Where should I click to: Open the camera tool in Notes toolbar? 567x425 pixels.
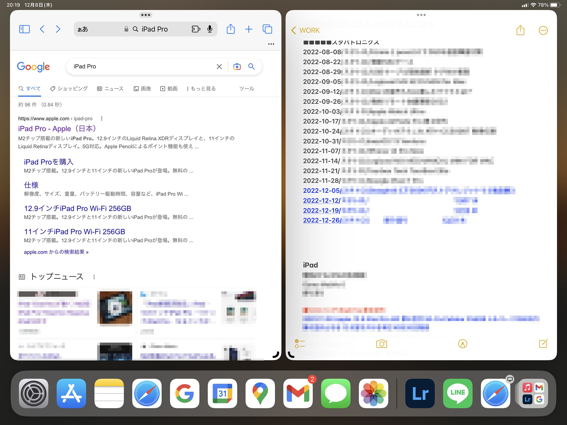[x=381, y=343]
